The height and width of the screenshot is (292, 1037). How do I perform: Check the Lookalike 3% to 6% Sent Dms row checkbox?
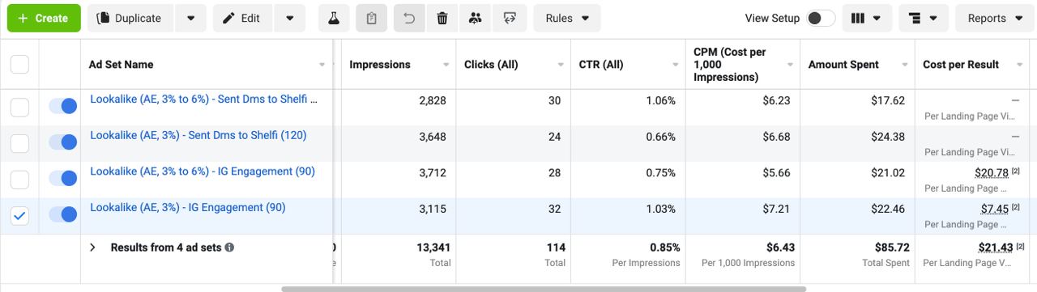19,107
